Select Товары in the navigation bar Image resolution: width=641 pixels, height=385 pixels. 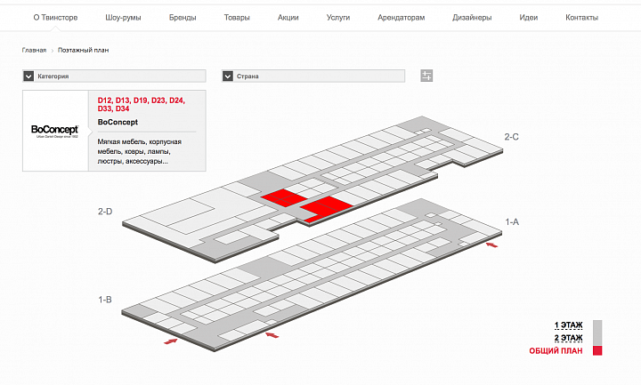[x=237, y=18]
